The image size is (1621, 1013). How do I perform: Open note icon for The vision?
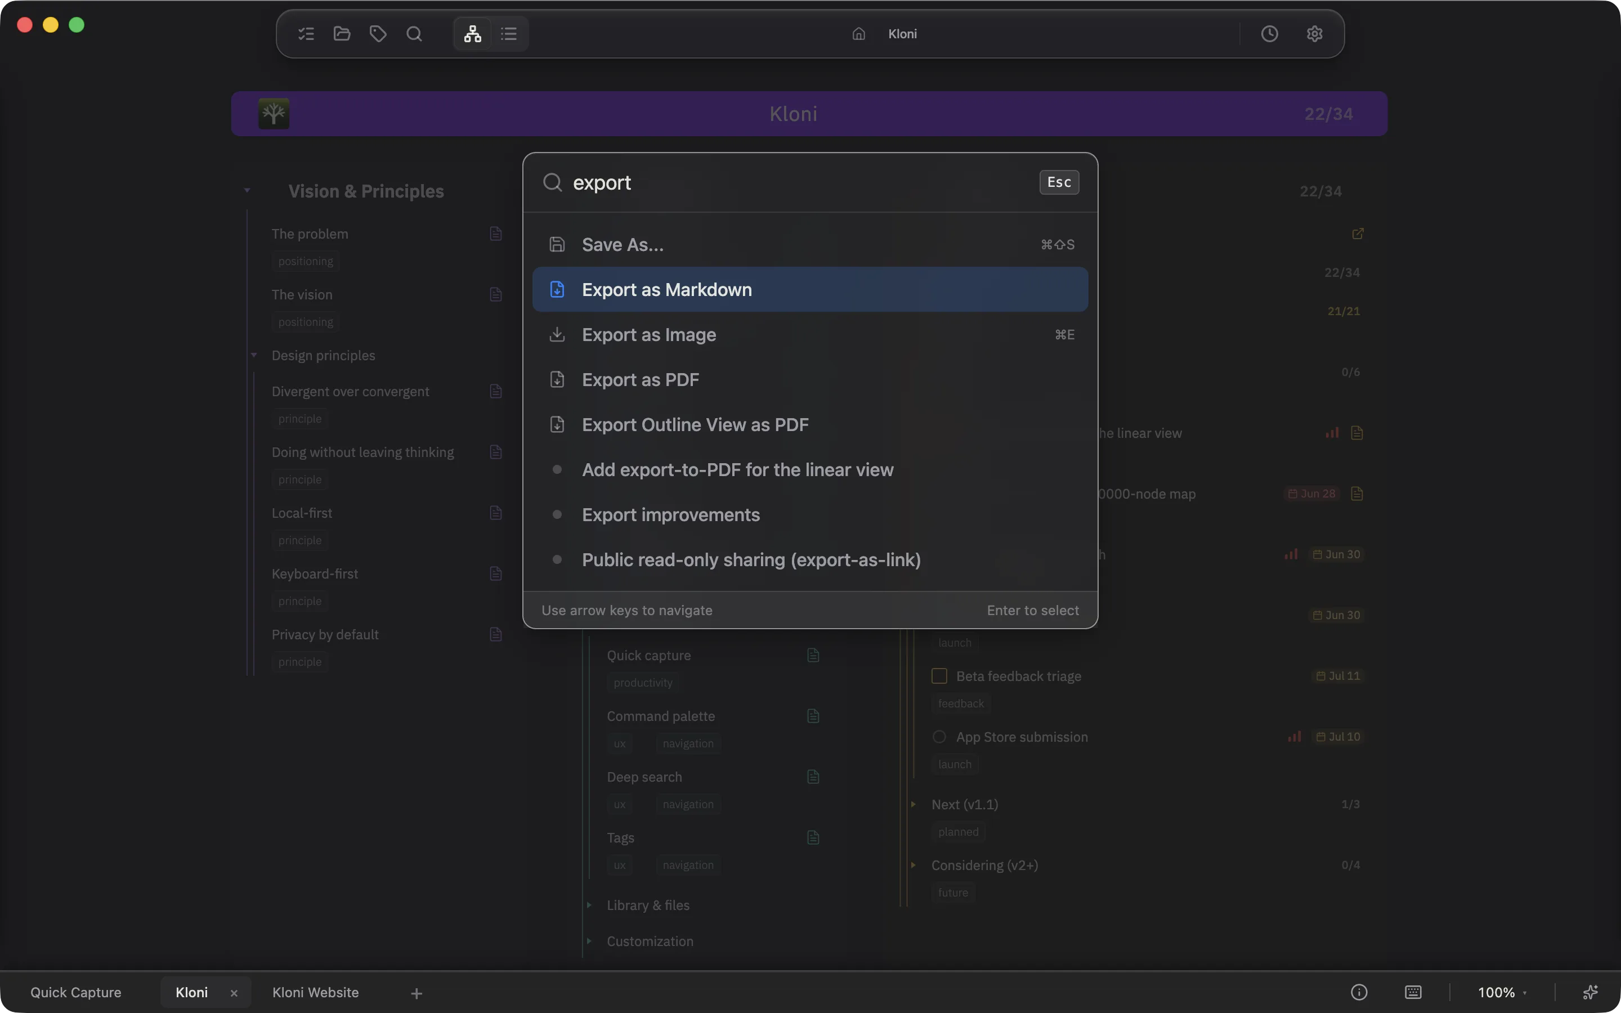coord(496,294)
